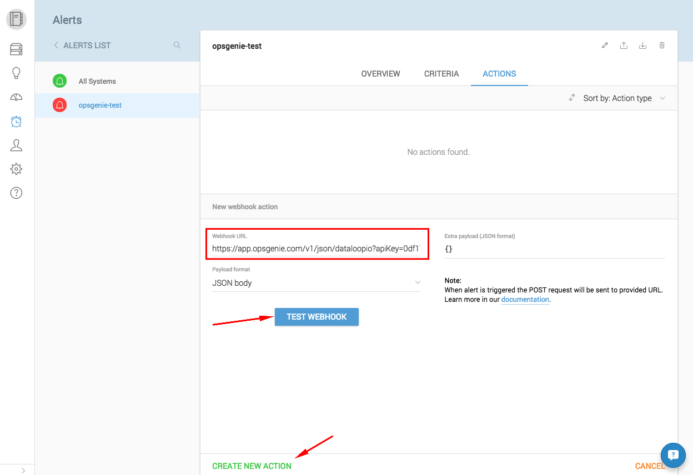
Task: Switch to the ACTIONS tab
Action: (x=499, y=74)
